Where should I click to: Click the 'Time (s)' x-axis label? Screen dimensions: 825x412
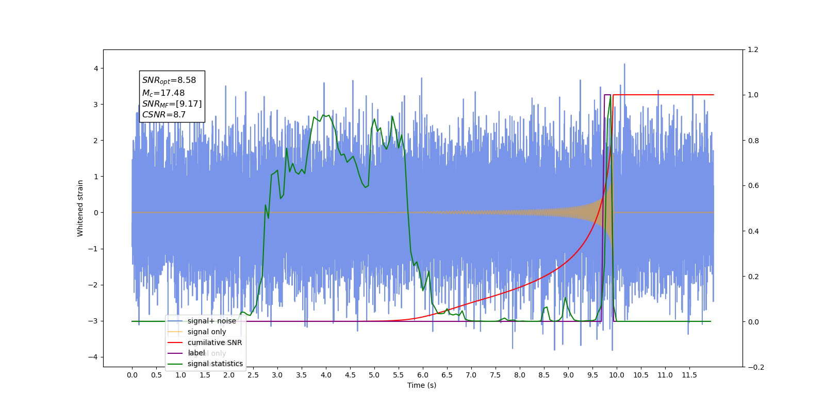422,385
